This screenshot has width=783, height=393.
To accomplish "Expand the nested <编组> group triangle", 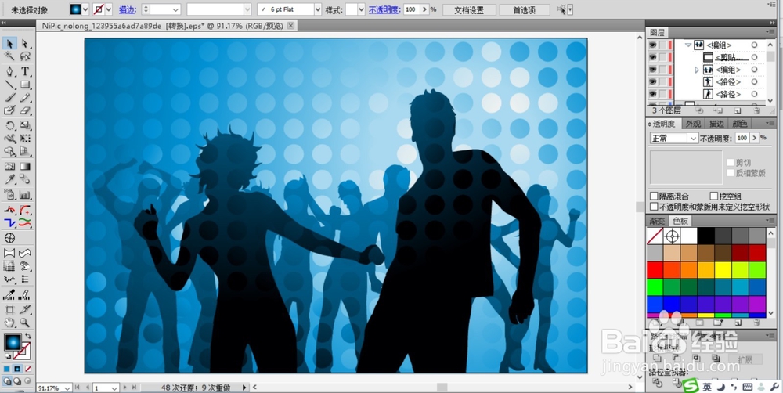I will [x=697, y=70].
